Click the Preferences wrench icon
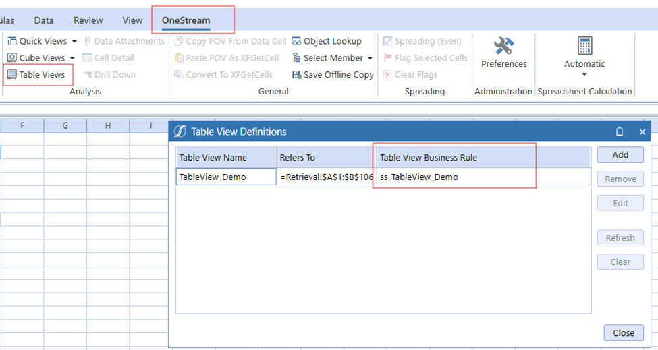The image size is (658, 350). (503, 47)
